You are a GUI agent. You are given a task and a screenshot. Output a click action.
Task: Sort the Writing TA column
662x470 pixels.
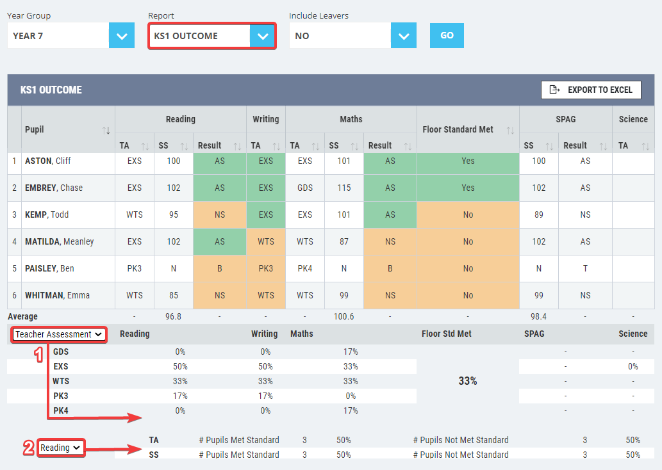click(x=276, y=145)
